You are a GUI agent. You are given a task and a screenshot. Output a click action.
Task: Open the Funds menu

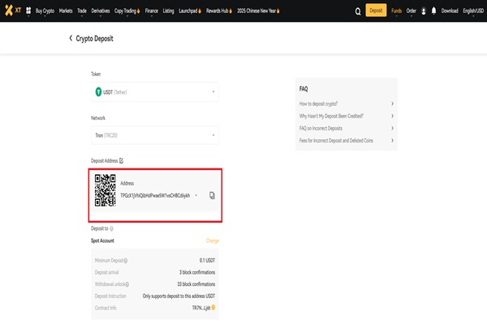pos(396,11)
